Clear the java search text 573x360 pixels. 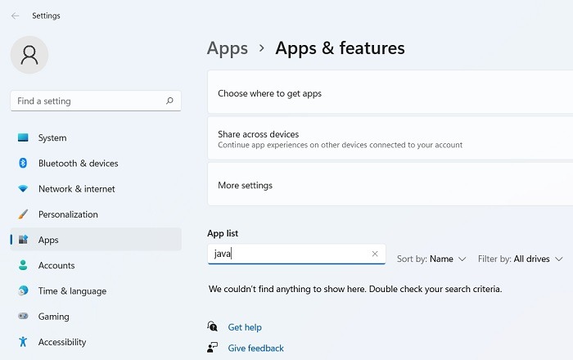(x=375, y=254)
